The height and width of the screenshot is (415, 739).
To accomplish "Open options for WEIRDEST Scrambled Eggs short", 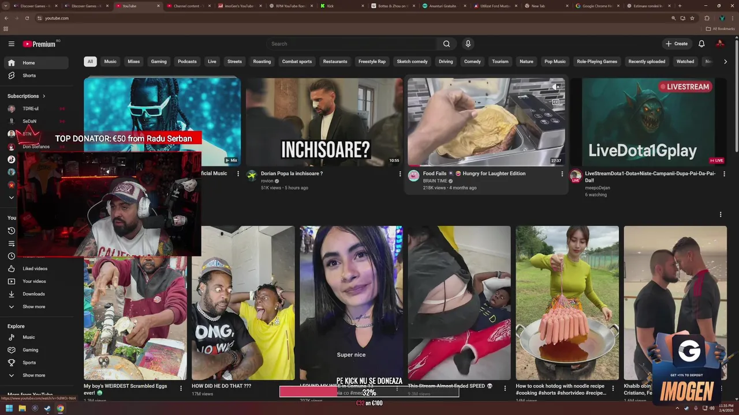I will point(181,388).
